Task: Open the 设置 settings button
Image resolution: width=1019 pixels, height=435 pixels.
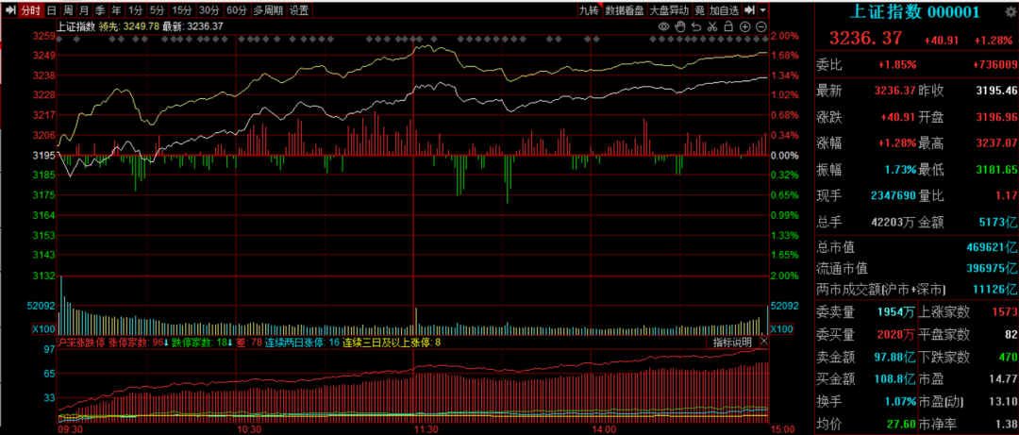Action: point(299,10)
